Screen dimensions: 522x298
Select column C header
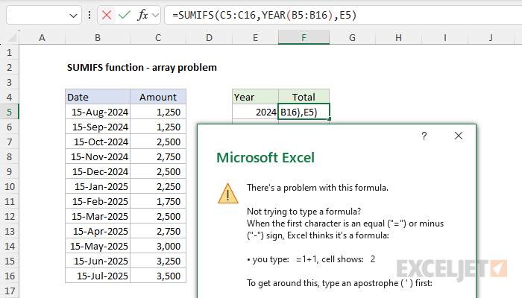[158, 37]
